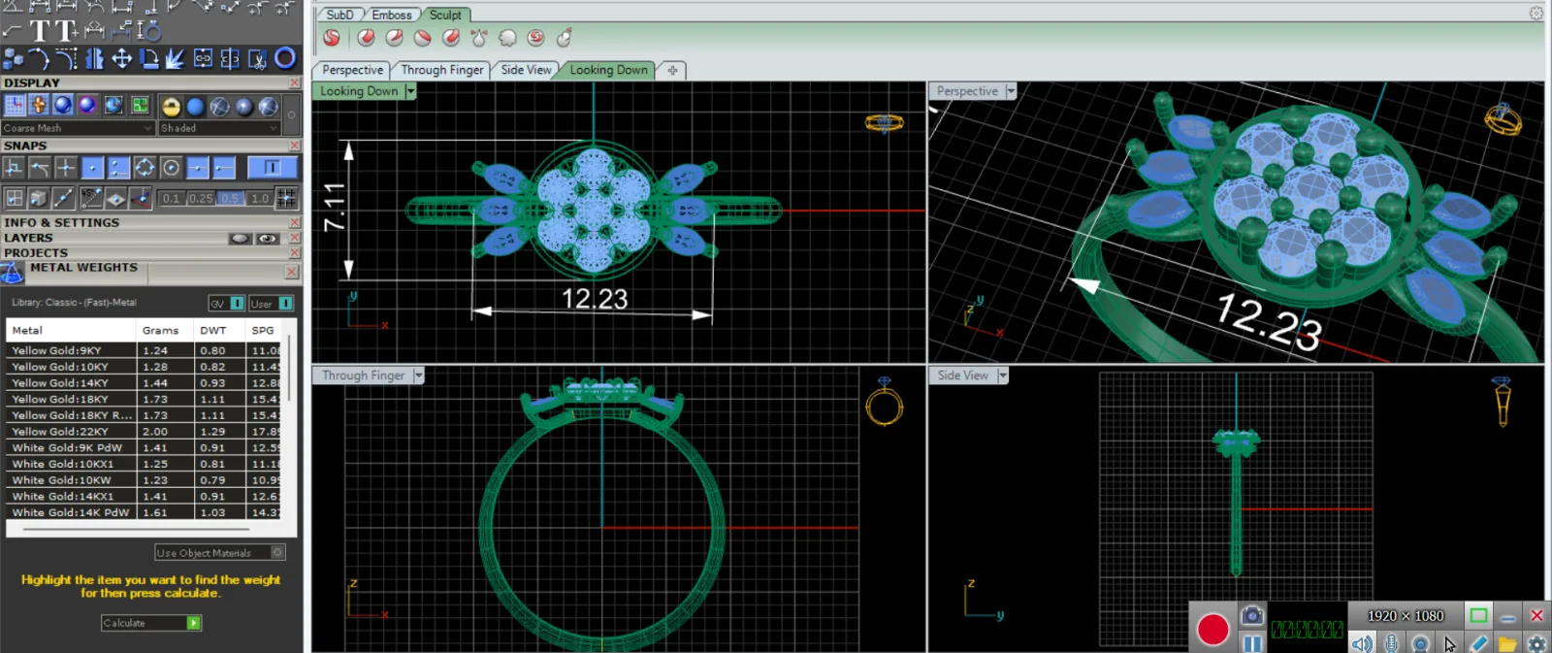The width and height of the screenshot is (1552, 653).
Task: Toggle the recorder speaker audio
Action: (1362, 643)
